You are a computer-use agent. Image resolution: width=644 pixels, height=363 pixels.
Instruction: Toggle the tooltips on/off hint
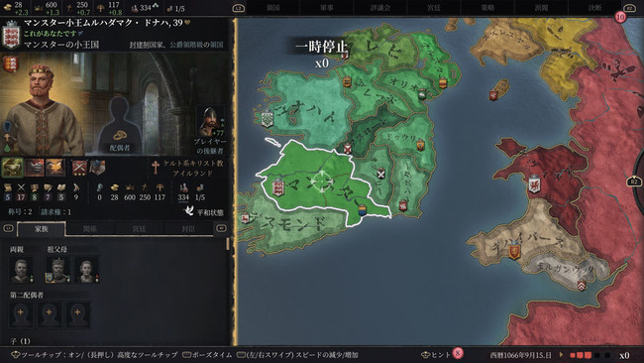(95, 355)
